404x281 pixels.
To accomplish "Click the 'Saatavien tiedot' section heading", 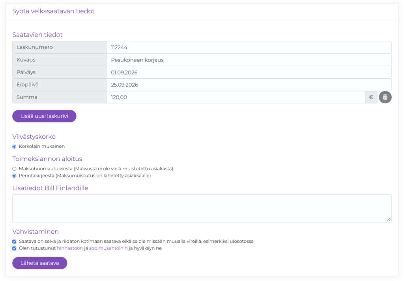I will coord(37,35).
